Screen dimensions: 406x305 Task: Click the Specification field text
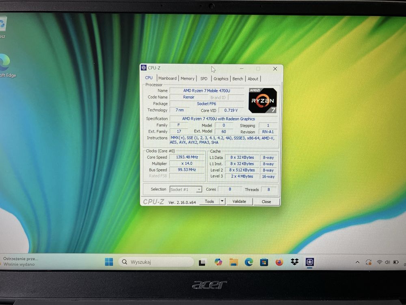218,118
